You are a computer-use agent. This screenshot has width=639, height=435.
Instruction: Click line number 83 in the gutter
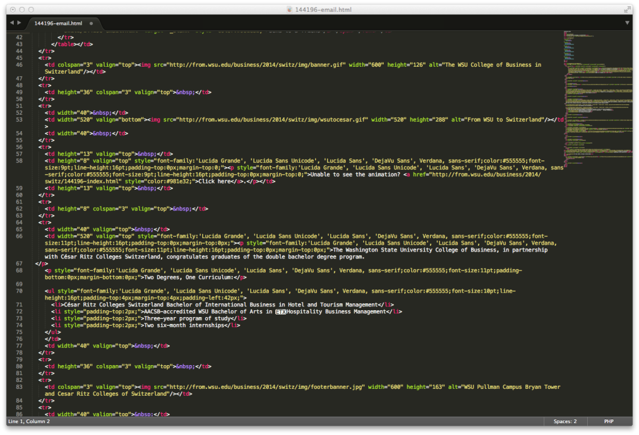[x=19, y=387]
